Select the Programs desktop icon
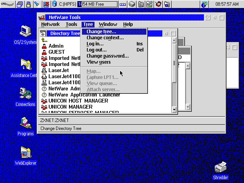The height and width of the screenshot is (183, 244). pyautogui.click(x=26, y=123)
